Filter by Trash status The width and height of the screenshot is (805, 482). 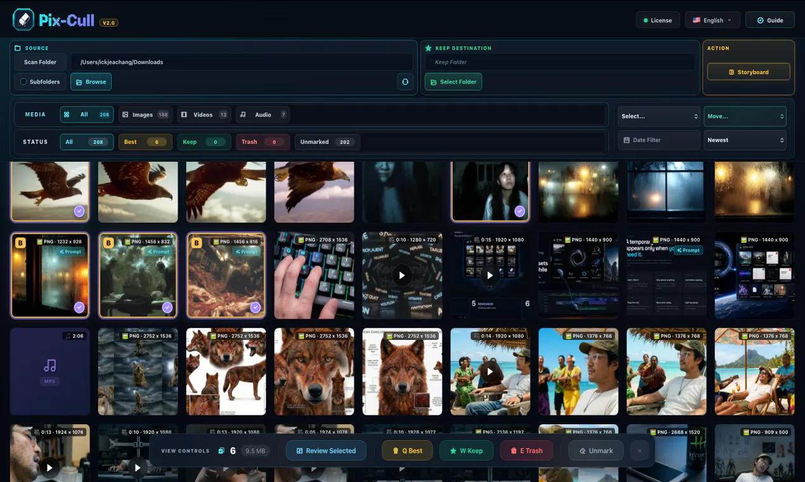tap(263, 142)
